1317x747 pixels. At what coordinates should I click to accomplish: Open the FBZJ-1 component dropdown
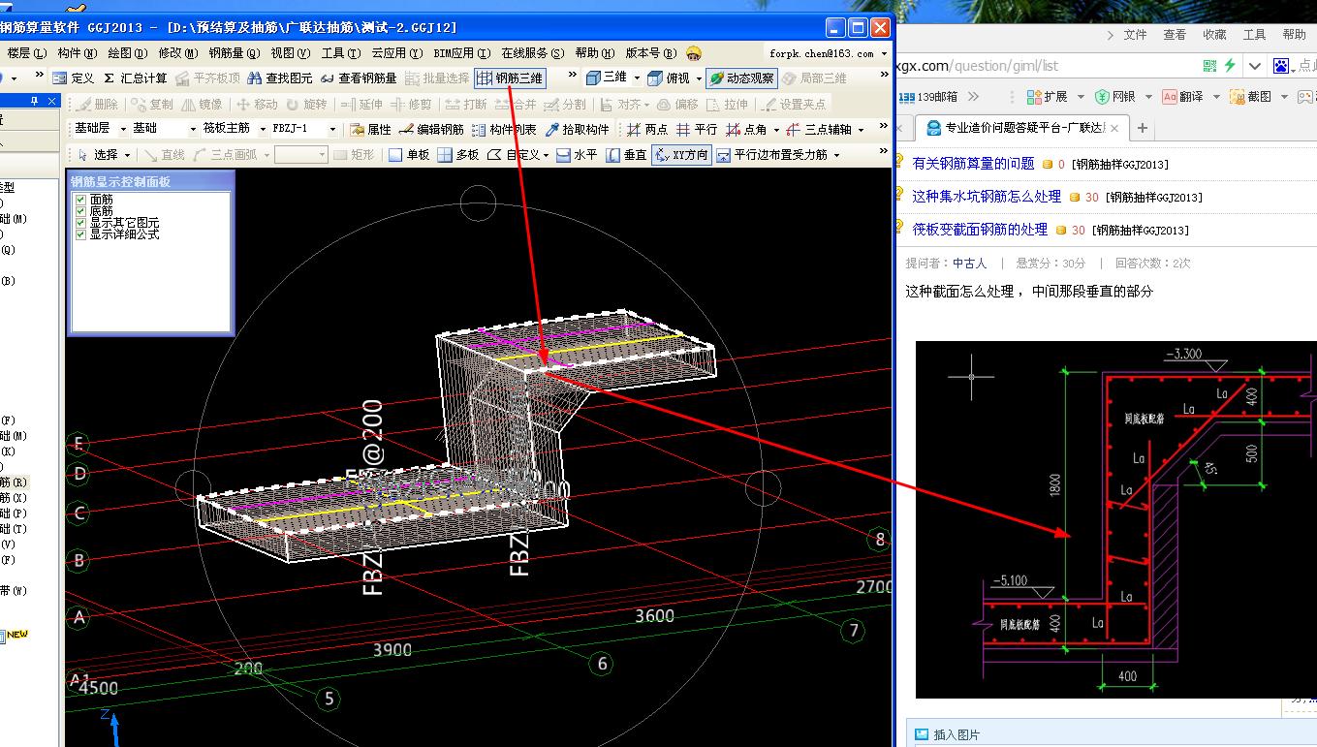point(332,129)
